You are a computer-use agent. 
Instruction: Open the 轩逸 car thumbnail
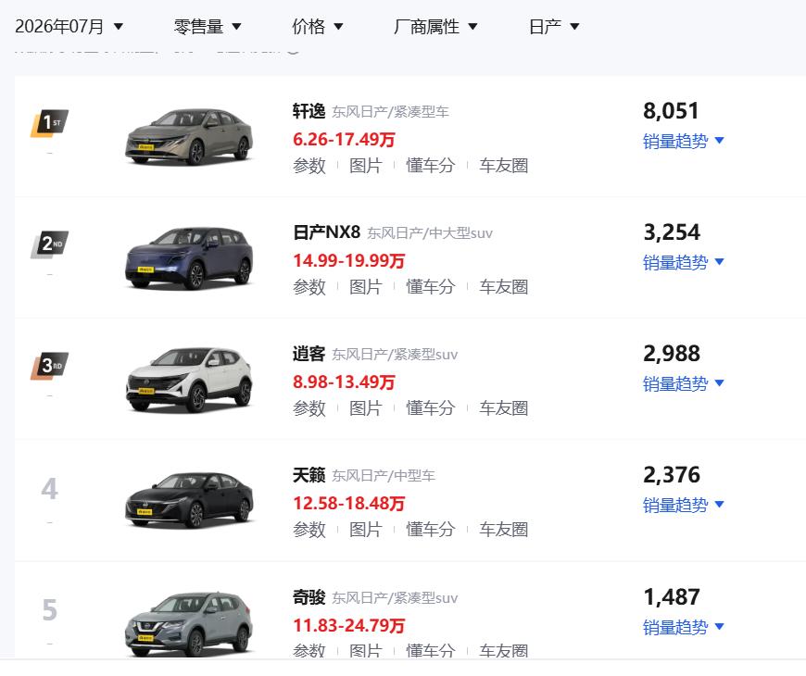189,136
